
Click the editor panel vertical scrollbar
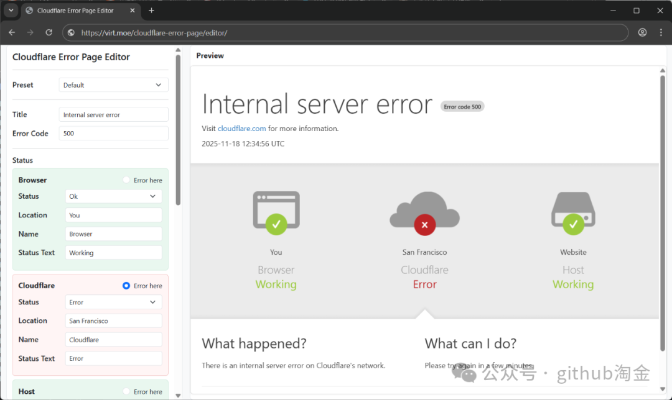(178, 130)
